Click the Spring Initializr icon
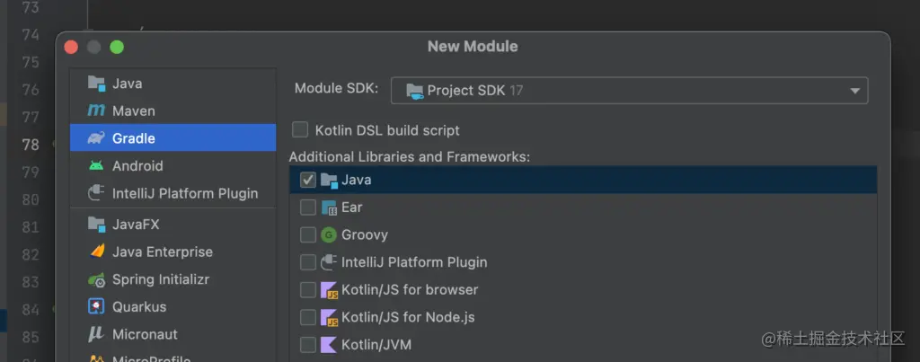Viewport: 920px width, 362px height. 96,279
